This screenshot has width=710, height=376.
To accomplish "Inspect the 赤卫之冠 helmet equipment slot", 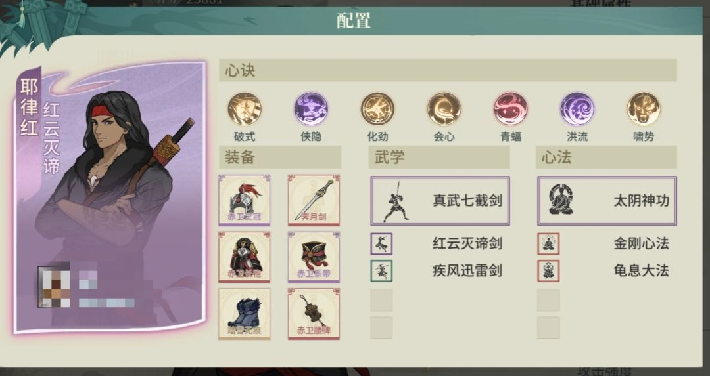I will tap(245, 200).
